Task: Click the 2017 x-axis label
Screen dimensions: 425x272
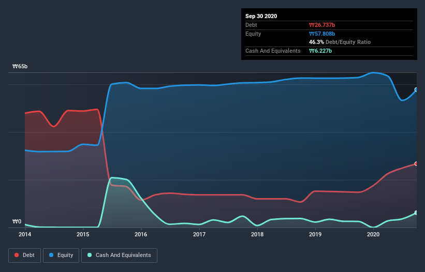Action: coord(199,234)
